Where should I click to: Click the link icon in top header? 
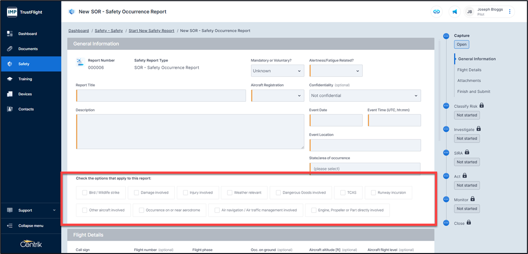coord(436,12)
